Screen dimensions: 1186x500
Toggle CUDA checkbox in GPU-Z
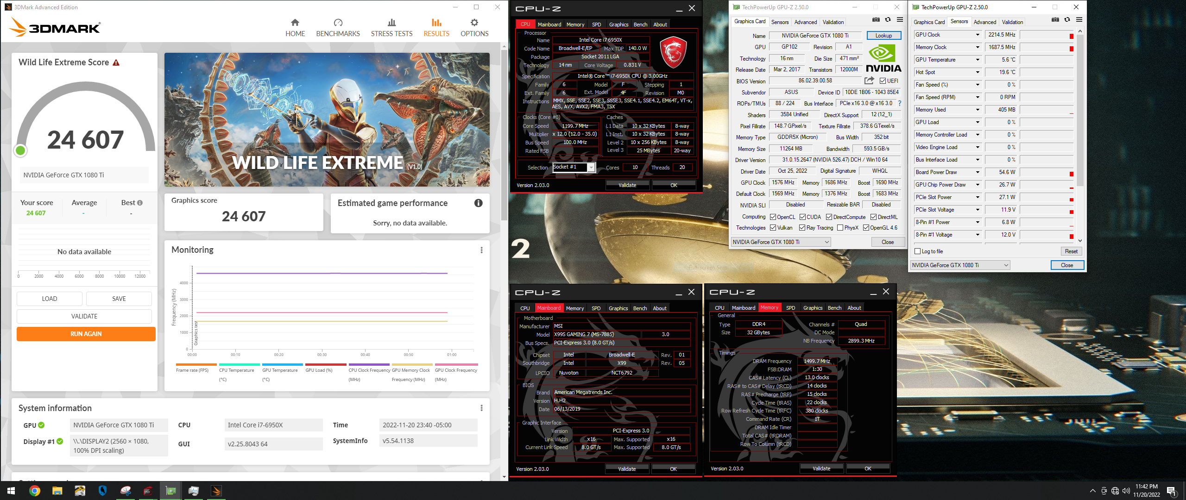pyautogui.click(x=802, y=217)
